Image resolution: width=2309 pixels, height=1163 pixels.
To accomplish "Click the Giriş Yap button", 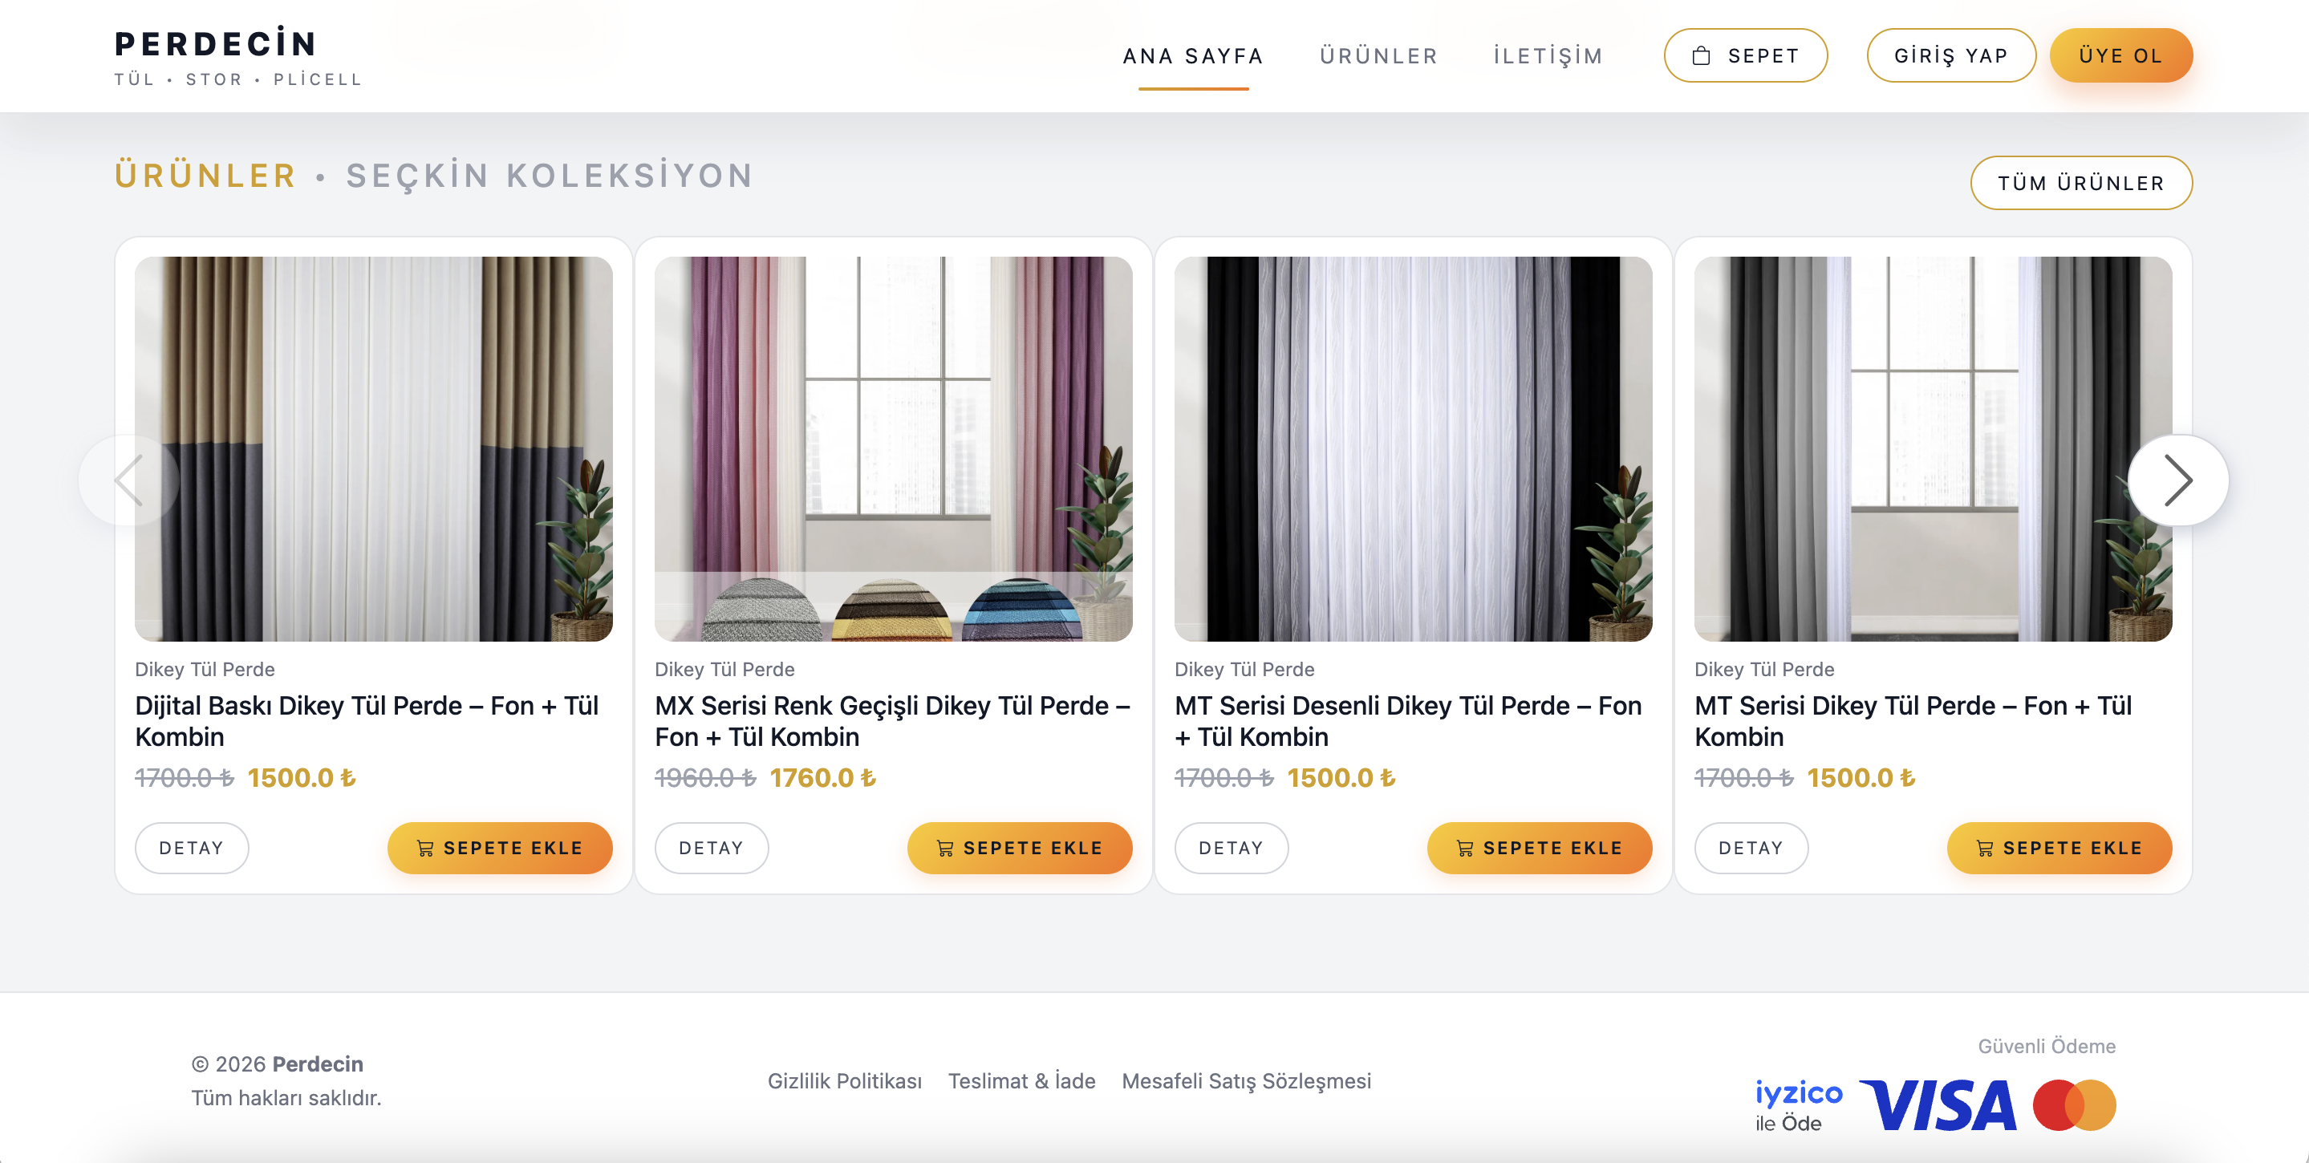I will (x=1950, y=55).
